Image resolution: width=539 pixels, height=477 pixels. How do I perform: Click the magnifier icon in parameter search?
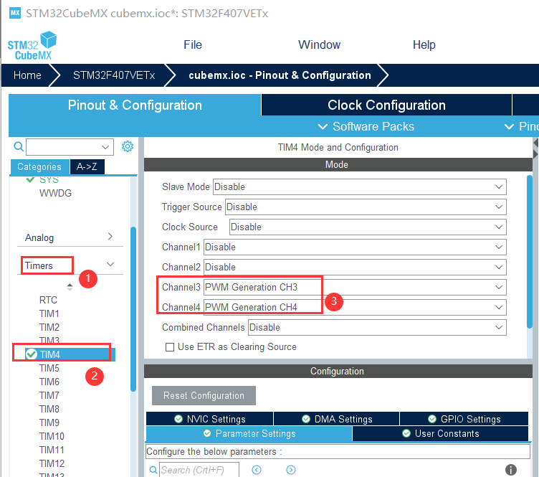click(153, 470)
